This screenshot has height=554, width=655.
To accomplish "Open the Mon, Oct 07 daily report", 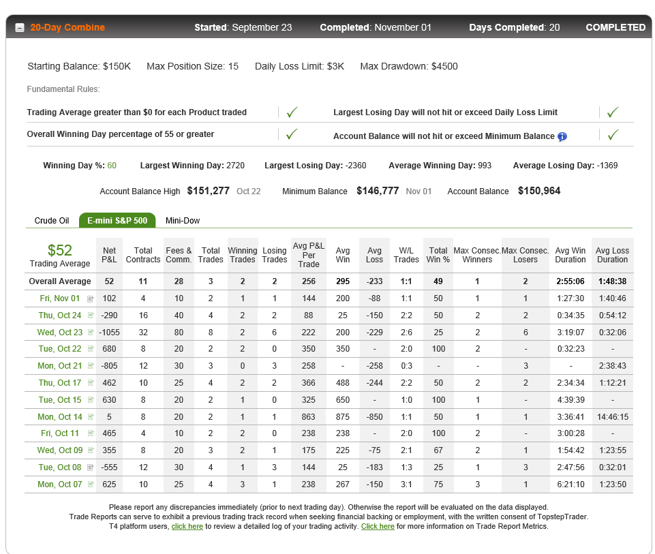I will tap(60, 484).
